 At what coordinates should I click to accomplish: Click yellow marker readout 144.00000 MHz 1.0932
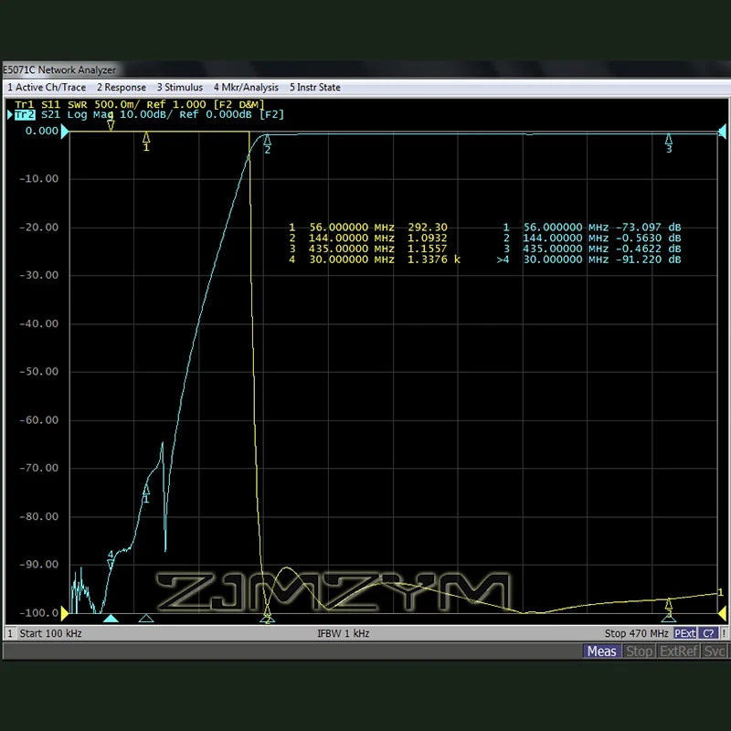coord(368,238)
